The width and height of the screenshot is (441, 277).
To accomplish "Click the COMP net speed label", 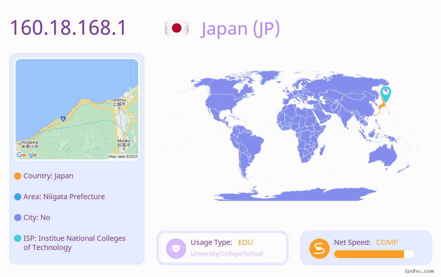I will click(387, 242).
